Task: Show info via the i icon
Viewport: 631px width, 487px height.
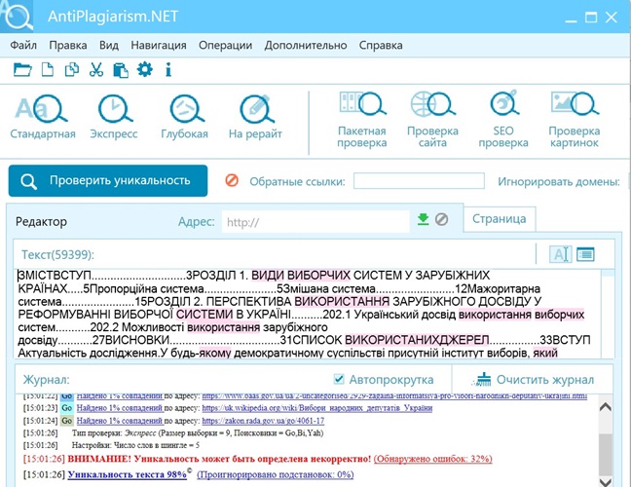Action: (x=168, y=70)
